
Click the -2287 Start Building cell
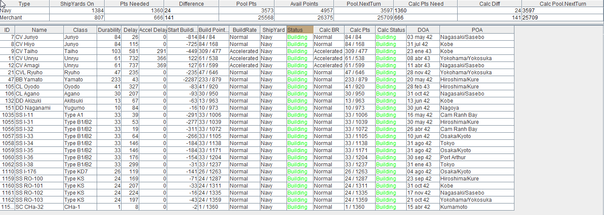coord(182,80)
